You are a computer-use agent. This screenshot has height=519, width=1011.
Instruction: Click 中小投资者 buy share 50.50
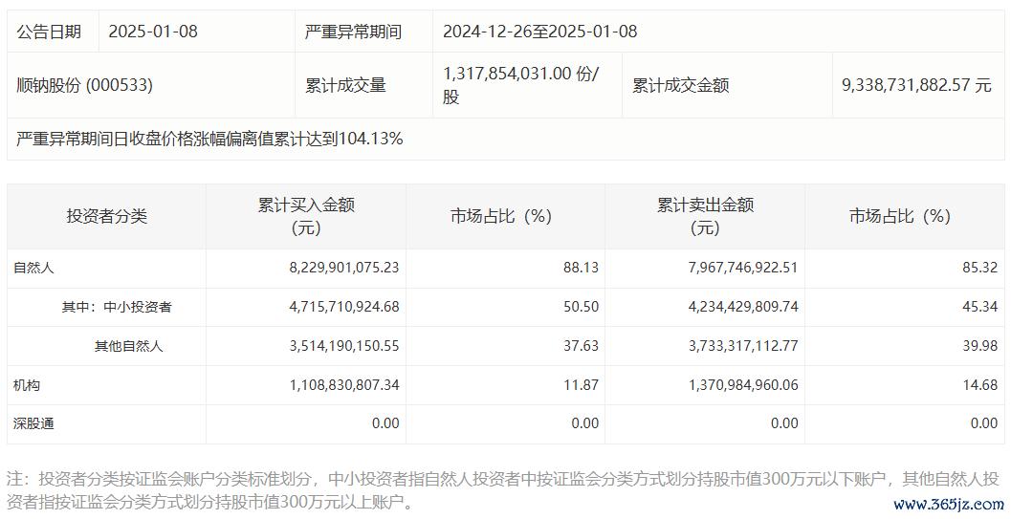(x=581, y=307)
